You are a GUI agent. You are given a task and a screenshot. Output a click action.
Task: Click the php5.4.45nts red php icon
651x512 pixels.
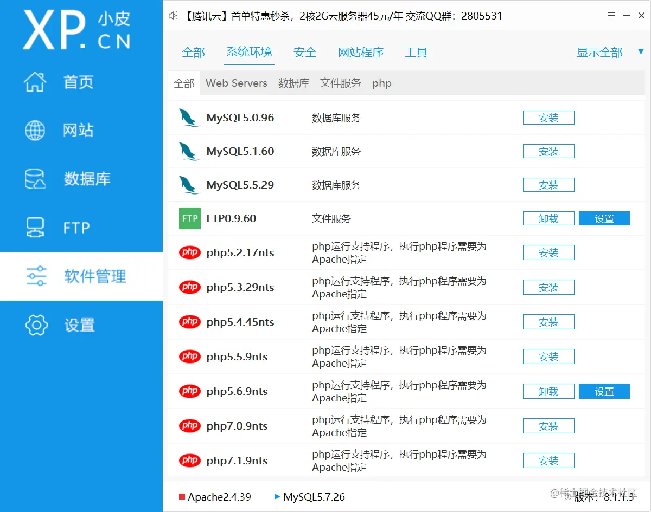point(190,322)
